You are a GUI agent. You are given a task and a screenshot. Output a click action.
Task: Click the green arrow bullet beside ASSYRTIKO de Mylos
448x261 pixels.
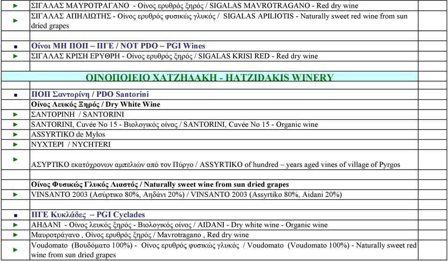tap(16, 135)
